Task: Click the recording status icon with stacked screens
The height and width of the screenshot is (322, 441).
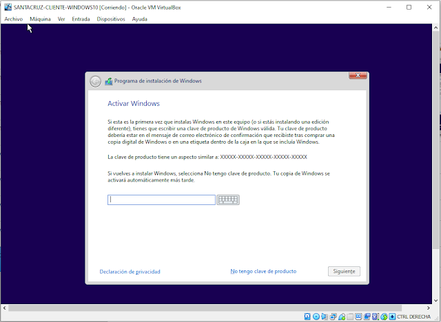Action: pyautogui.click(x=367, y=316)
